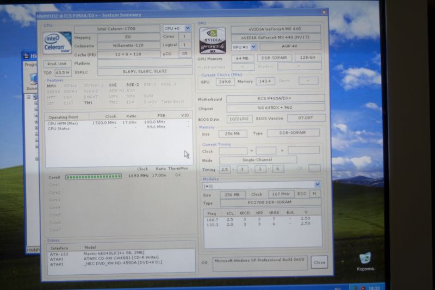The height and width of the screenshot is (290, 435).
Task: Select the CPU HFM (Max) row
Action: click(119, 122)
